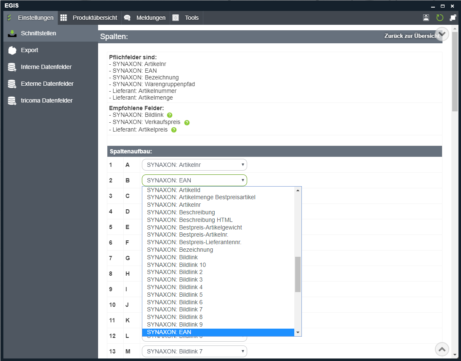The height and width of the screenshot is (361, 461).
Task: Select SYNAXON: Beschreibung option in list
Action: click(x=218, y=212)
